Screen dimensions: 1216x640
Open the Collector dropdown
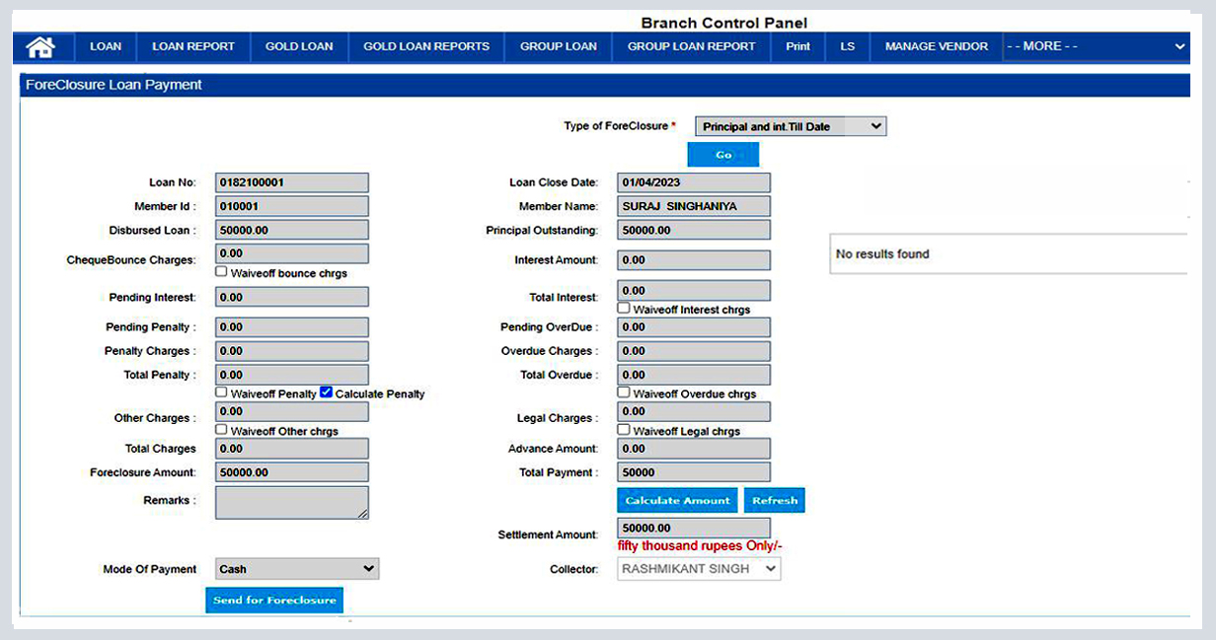tap(699, 568)
